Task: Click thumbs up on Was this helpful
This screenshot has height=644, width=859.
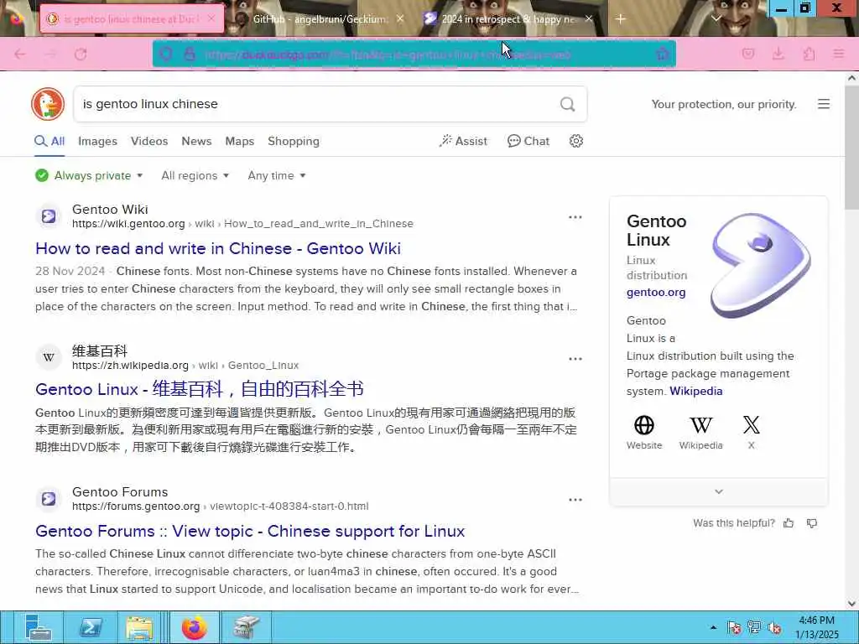Action: tap(789, 523)
